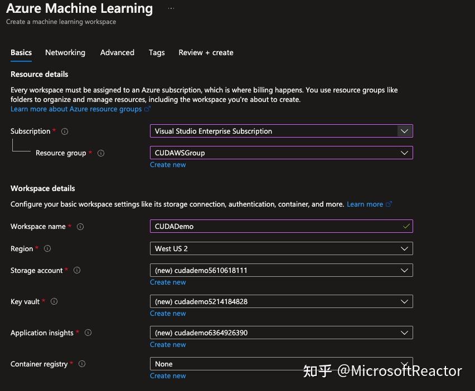Click info icon next to Container registry
Screen dimensions: 475x391
[x=82, y=364]
